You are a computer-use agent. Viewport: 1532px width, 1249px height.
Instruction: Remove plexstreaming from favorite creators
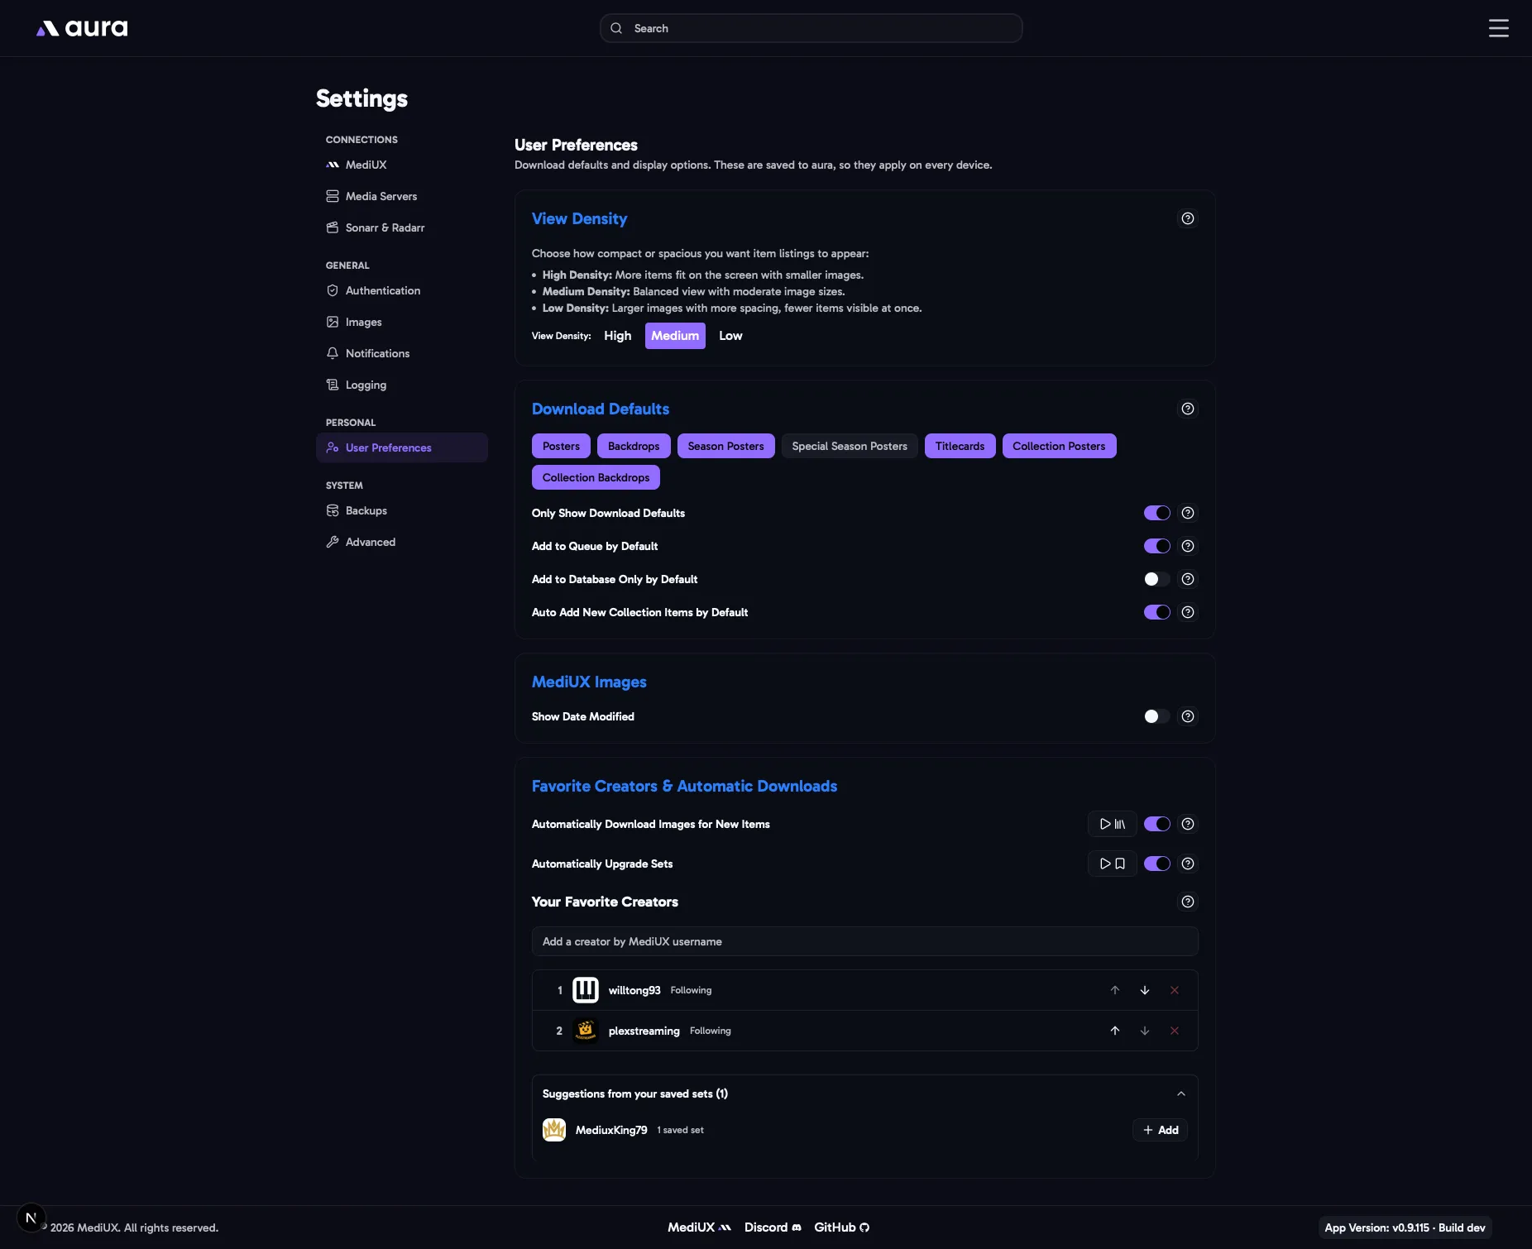(1175, 1031)
